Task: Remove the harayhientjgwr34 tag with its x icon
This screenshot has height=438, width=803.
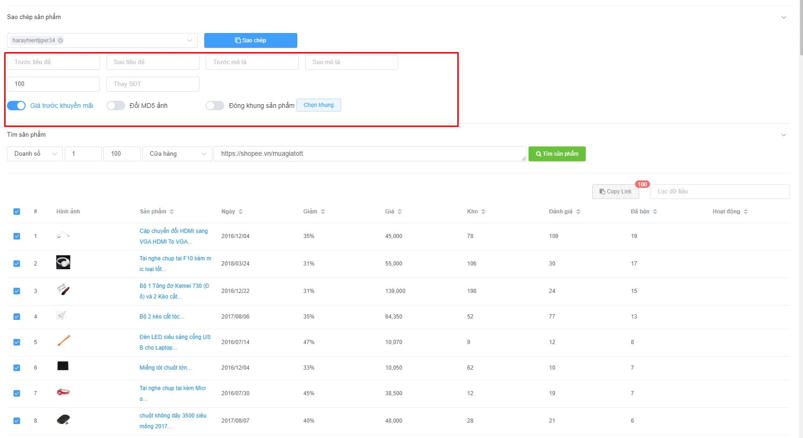Action: coord(60,40)
